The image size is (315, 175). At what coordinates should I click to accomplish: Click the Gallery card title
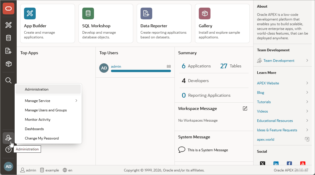[x=205, y=26]
